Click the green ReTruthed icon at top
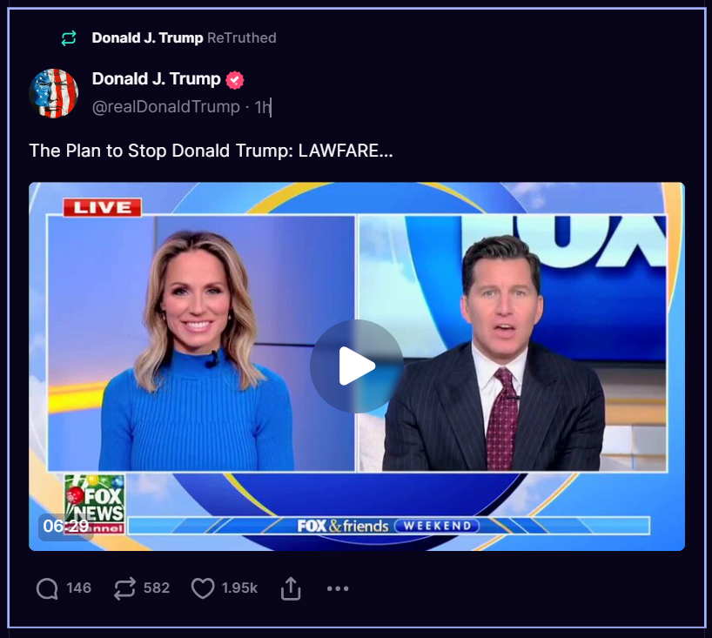 69,38
